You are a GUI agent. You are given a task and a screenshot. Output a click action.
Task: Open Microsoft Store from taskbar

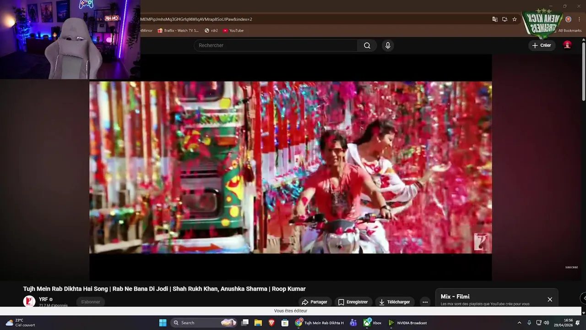[x=285, y=323]
